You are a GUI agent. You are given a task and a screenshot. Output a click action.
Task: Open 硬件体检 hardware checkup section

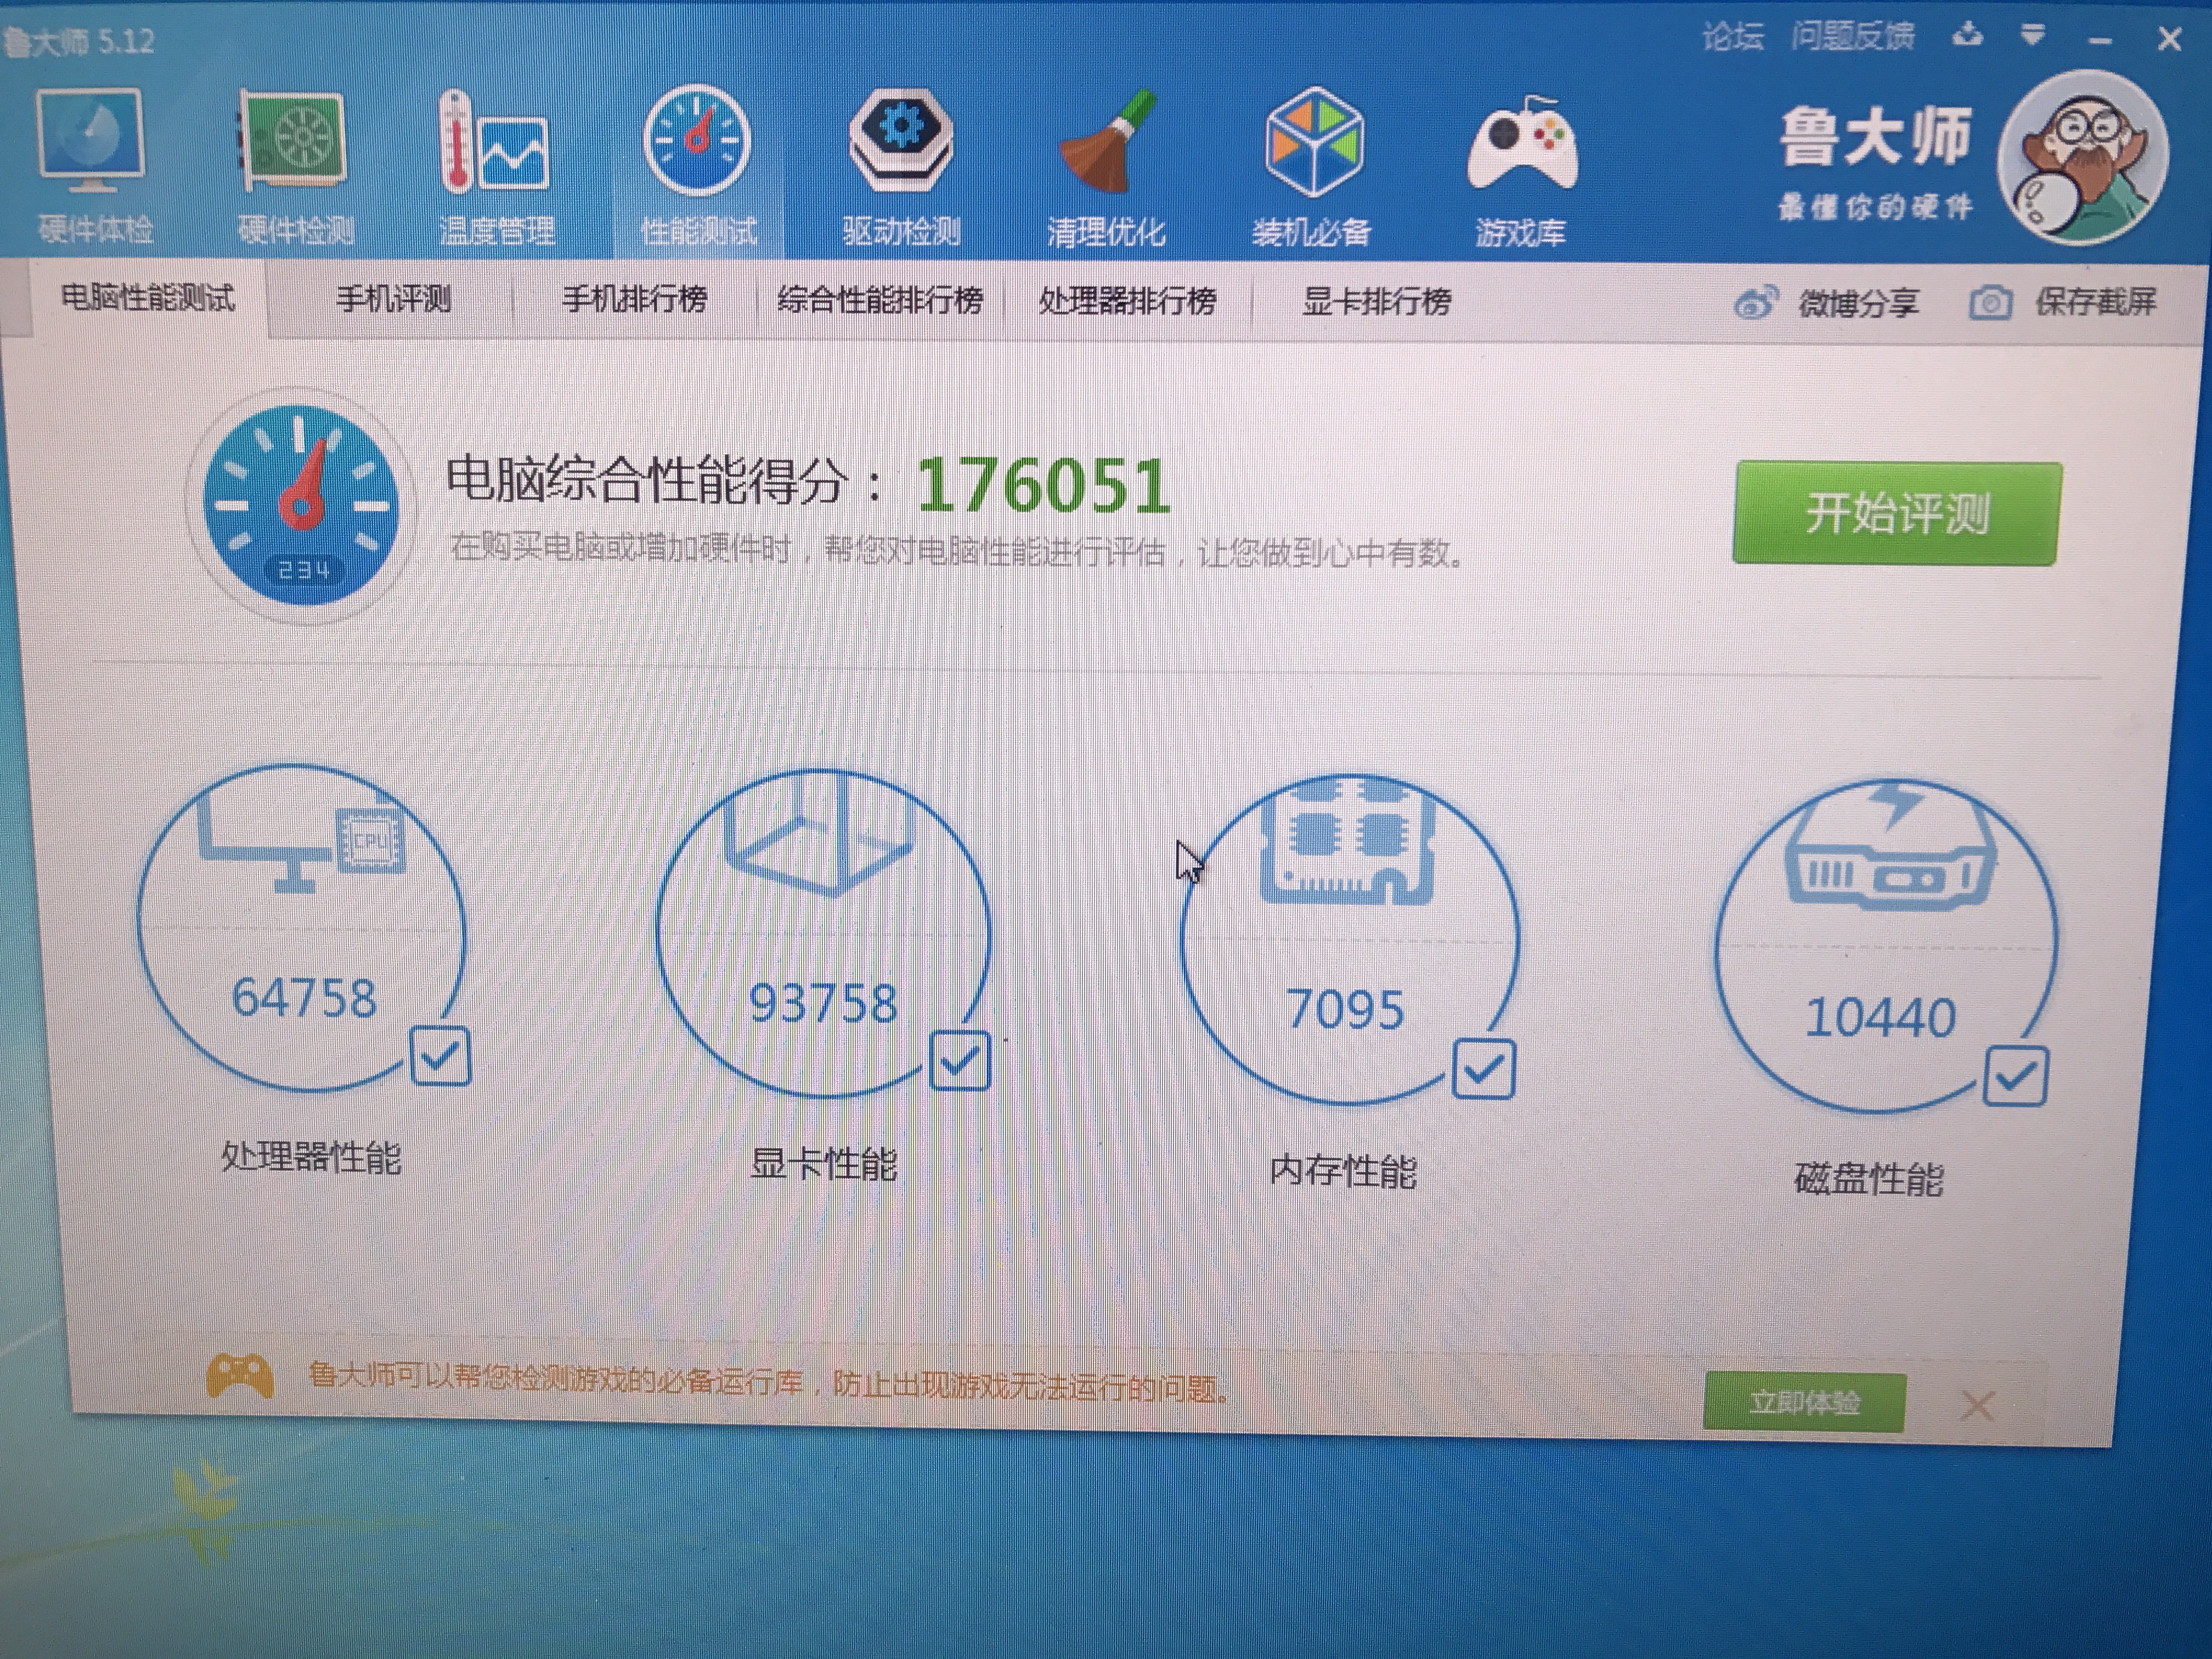point(94,166)
